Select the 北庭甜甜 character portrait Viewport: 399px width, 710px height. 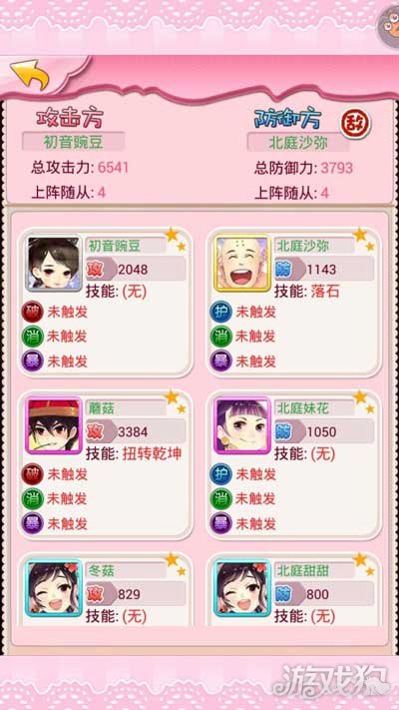(x=242, y=588)
